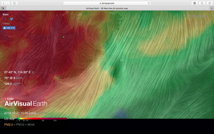
Task: Click the US AQI color scale bar
Action: [42, 119]
